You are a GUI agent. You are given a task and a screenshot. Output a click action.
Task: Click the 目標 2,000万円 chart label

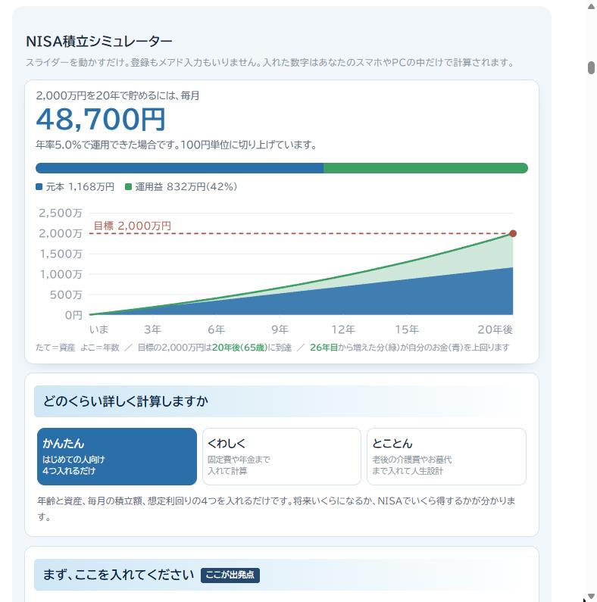132,226
